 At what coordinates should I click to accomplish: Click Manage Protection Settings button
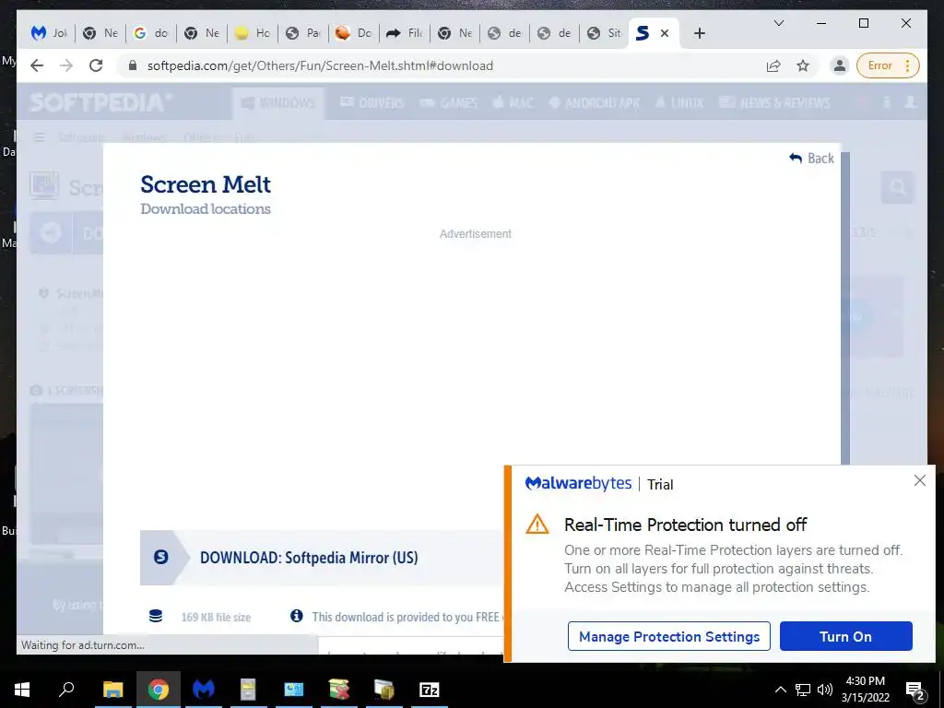click(x=669, y=636)
